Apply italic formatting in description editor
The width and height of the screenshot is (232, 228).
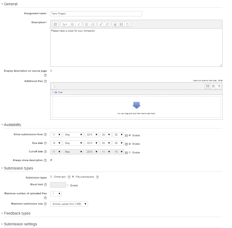click(x=79, y=24)
